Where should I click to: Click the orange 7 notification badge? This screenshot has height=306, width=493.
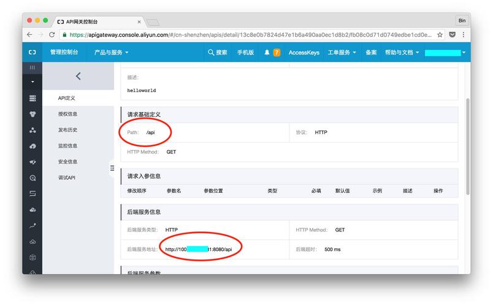pyautogui.click(x=277, y=53)
